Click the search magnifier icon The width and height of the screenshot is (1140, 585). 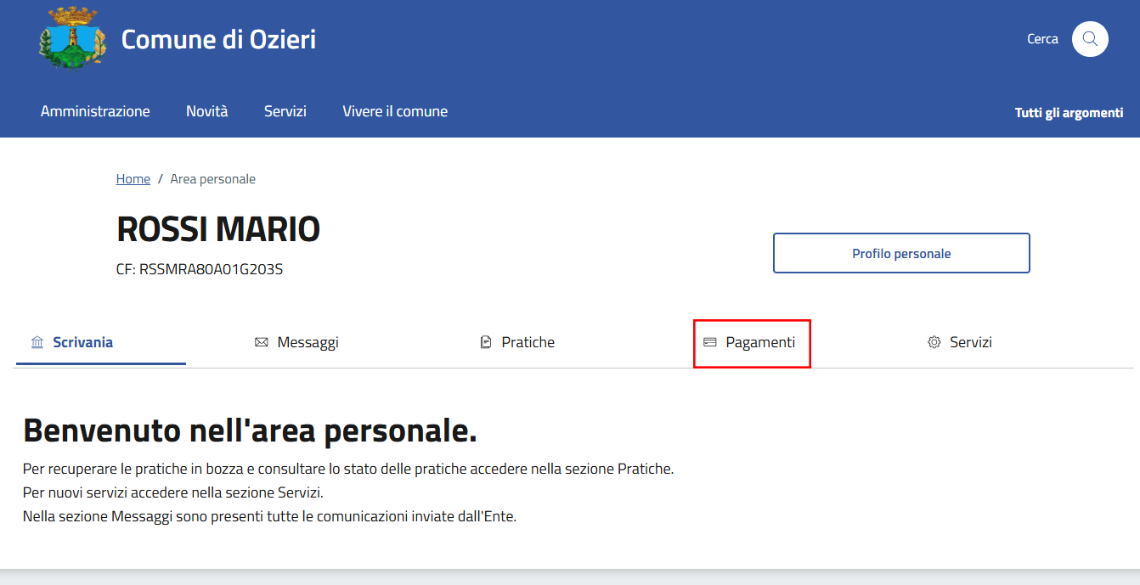1090,39
